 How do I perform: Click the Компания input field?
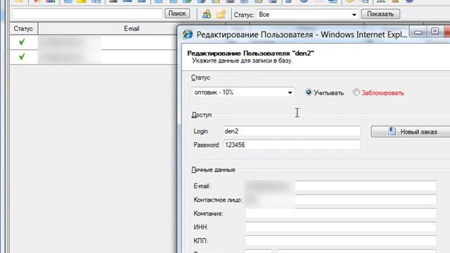coord(340,214)
